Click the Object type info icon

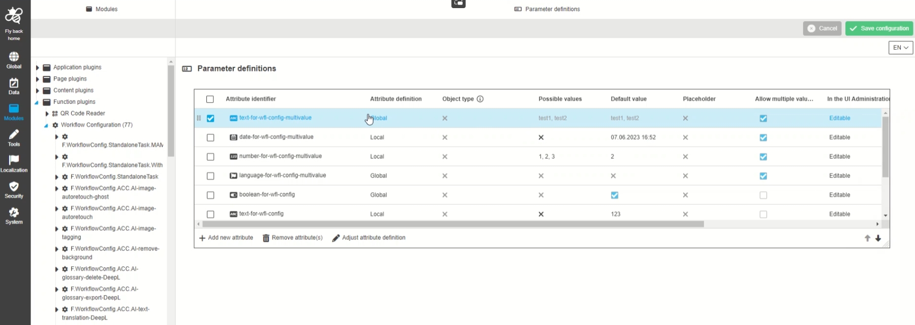pyautogui.click(x=480, y=99)
